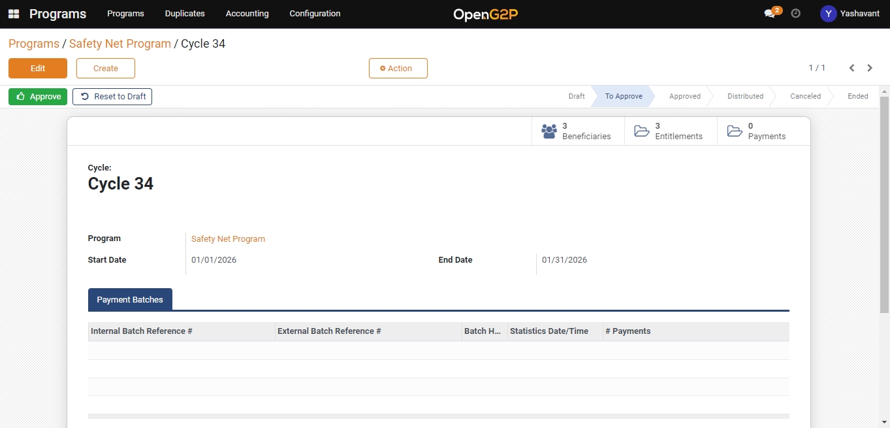
Task: Click the Programs breadcrumb link
Action: (x=34, y=44)
